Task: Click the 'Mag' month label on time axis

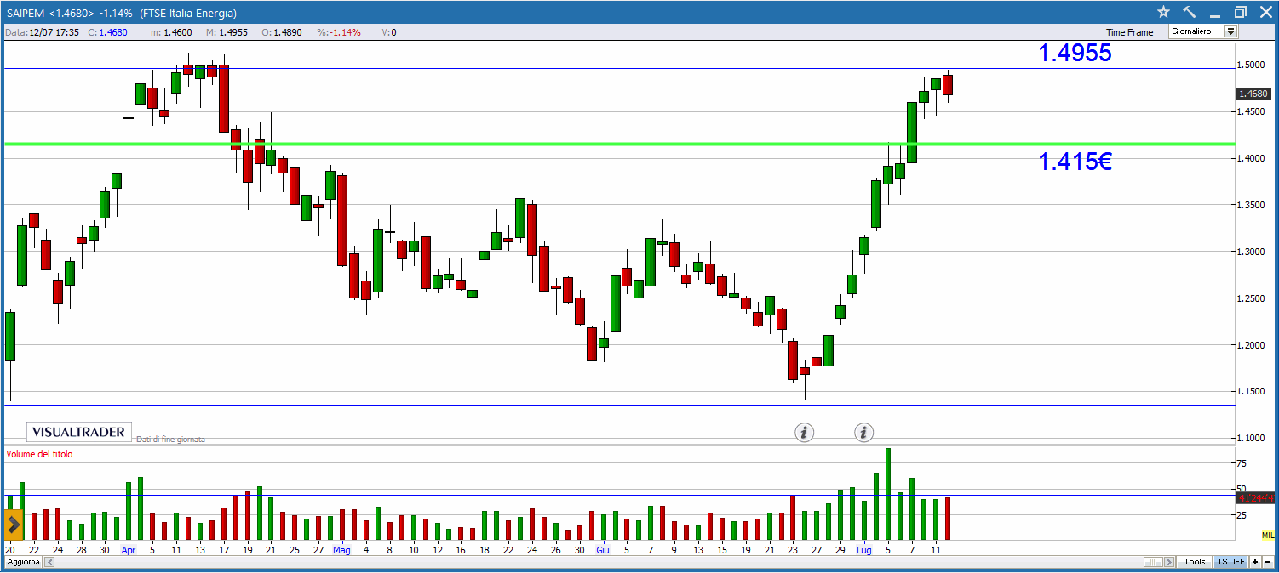Action: pos(341,550)
